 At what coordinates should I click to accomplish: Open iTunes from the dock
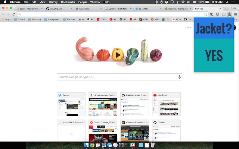pos(115,145)
